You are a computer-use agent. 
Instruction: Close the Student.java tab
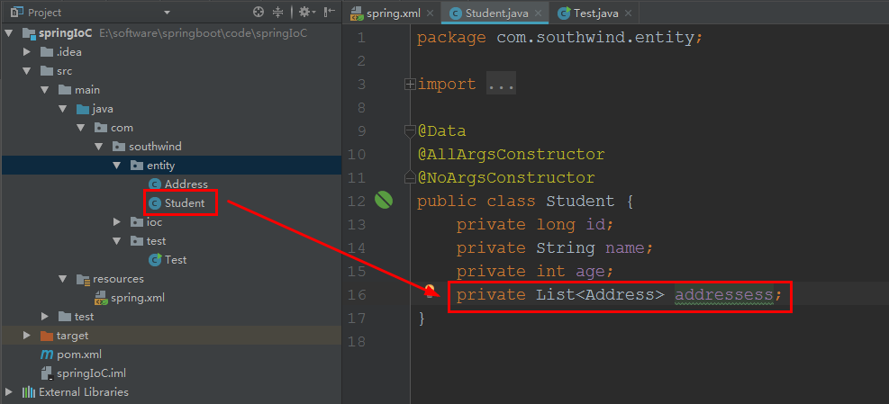(539, 13)
